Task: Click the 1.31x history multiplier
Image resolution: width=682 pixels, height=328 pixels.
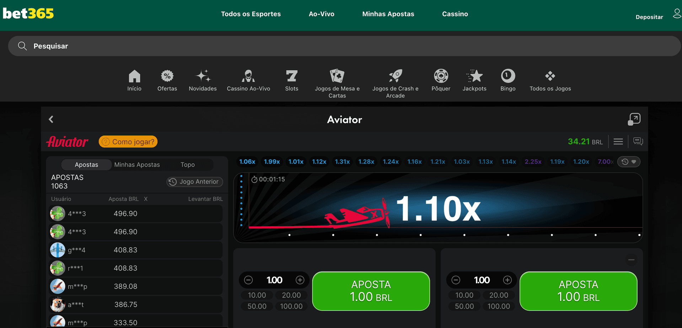Action: coord(342,162)
